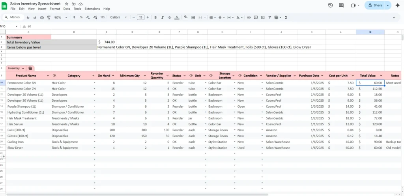Search the Menus box
The height and width of the screenshot is (196, 404).
point(13,17)
